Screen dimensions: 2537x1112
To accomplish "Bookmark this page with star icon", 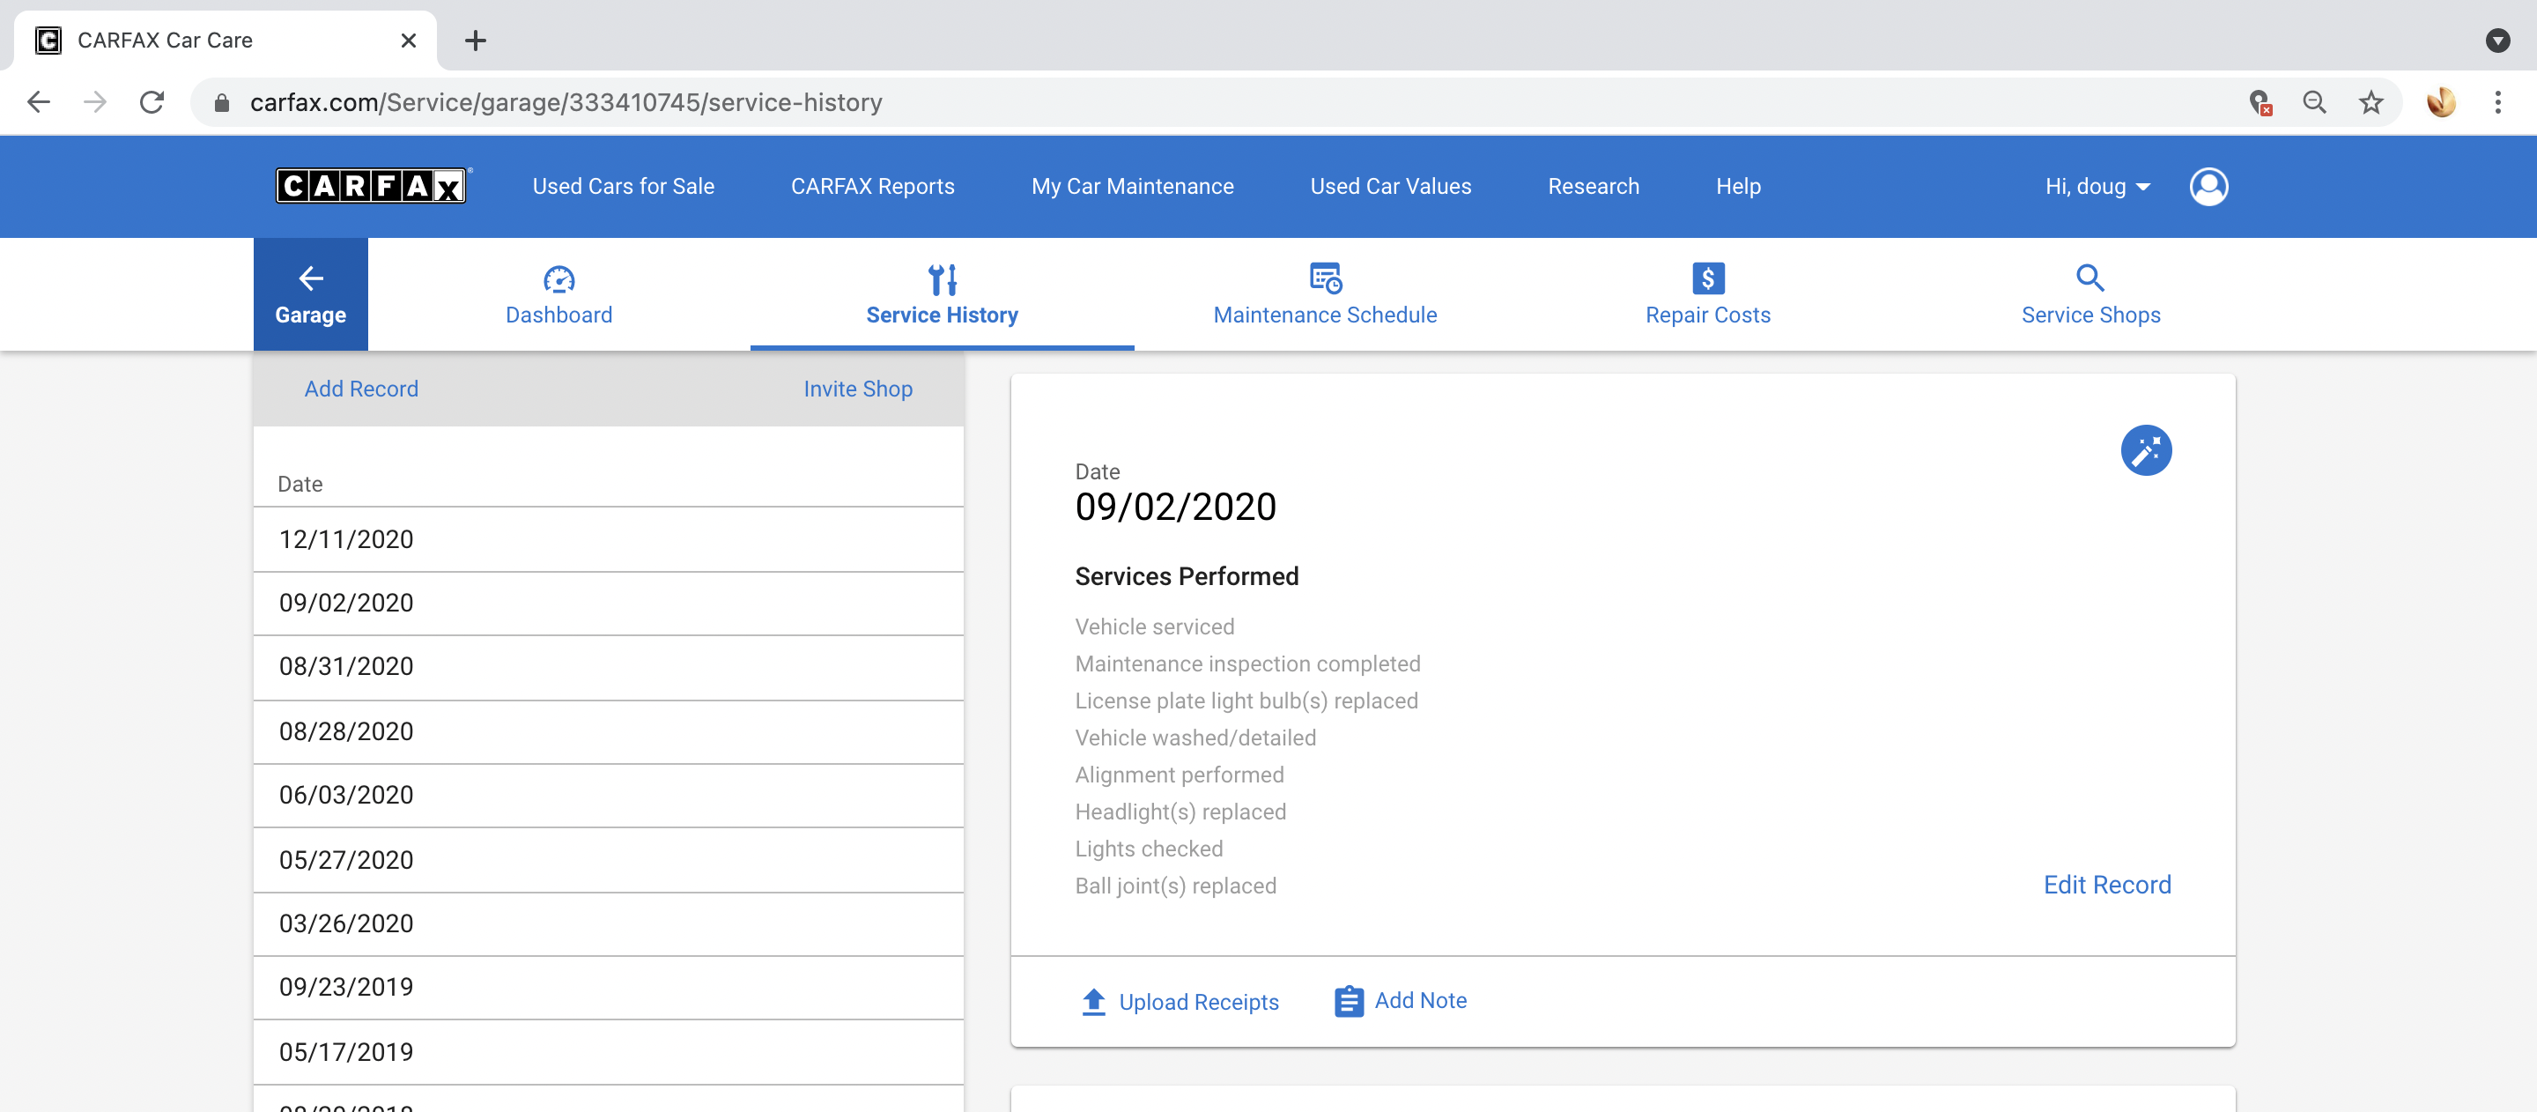I will coord(2370,102).
